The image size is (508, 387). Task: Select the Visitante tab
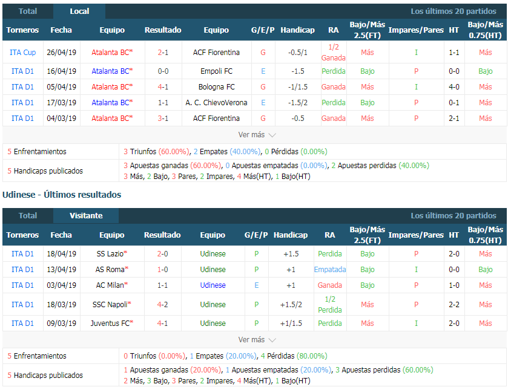point(86,216)
